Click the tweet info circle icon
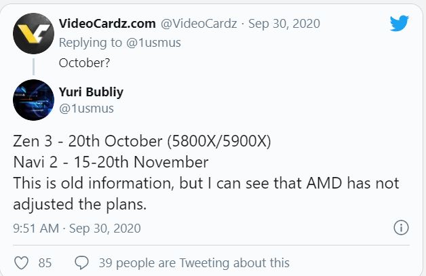Viewport: 426px width, 276px height. 401,227
